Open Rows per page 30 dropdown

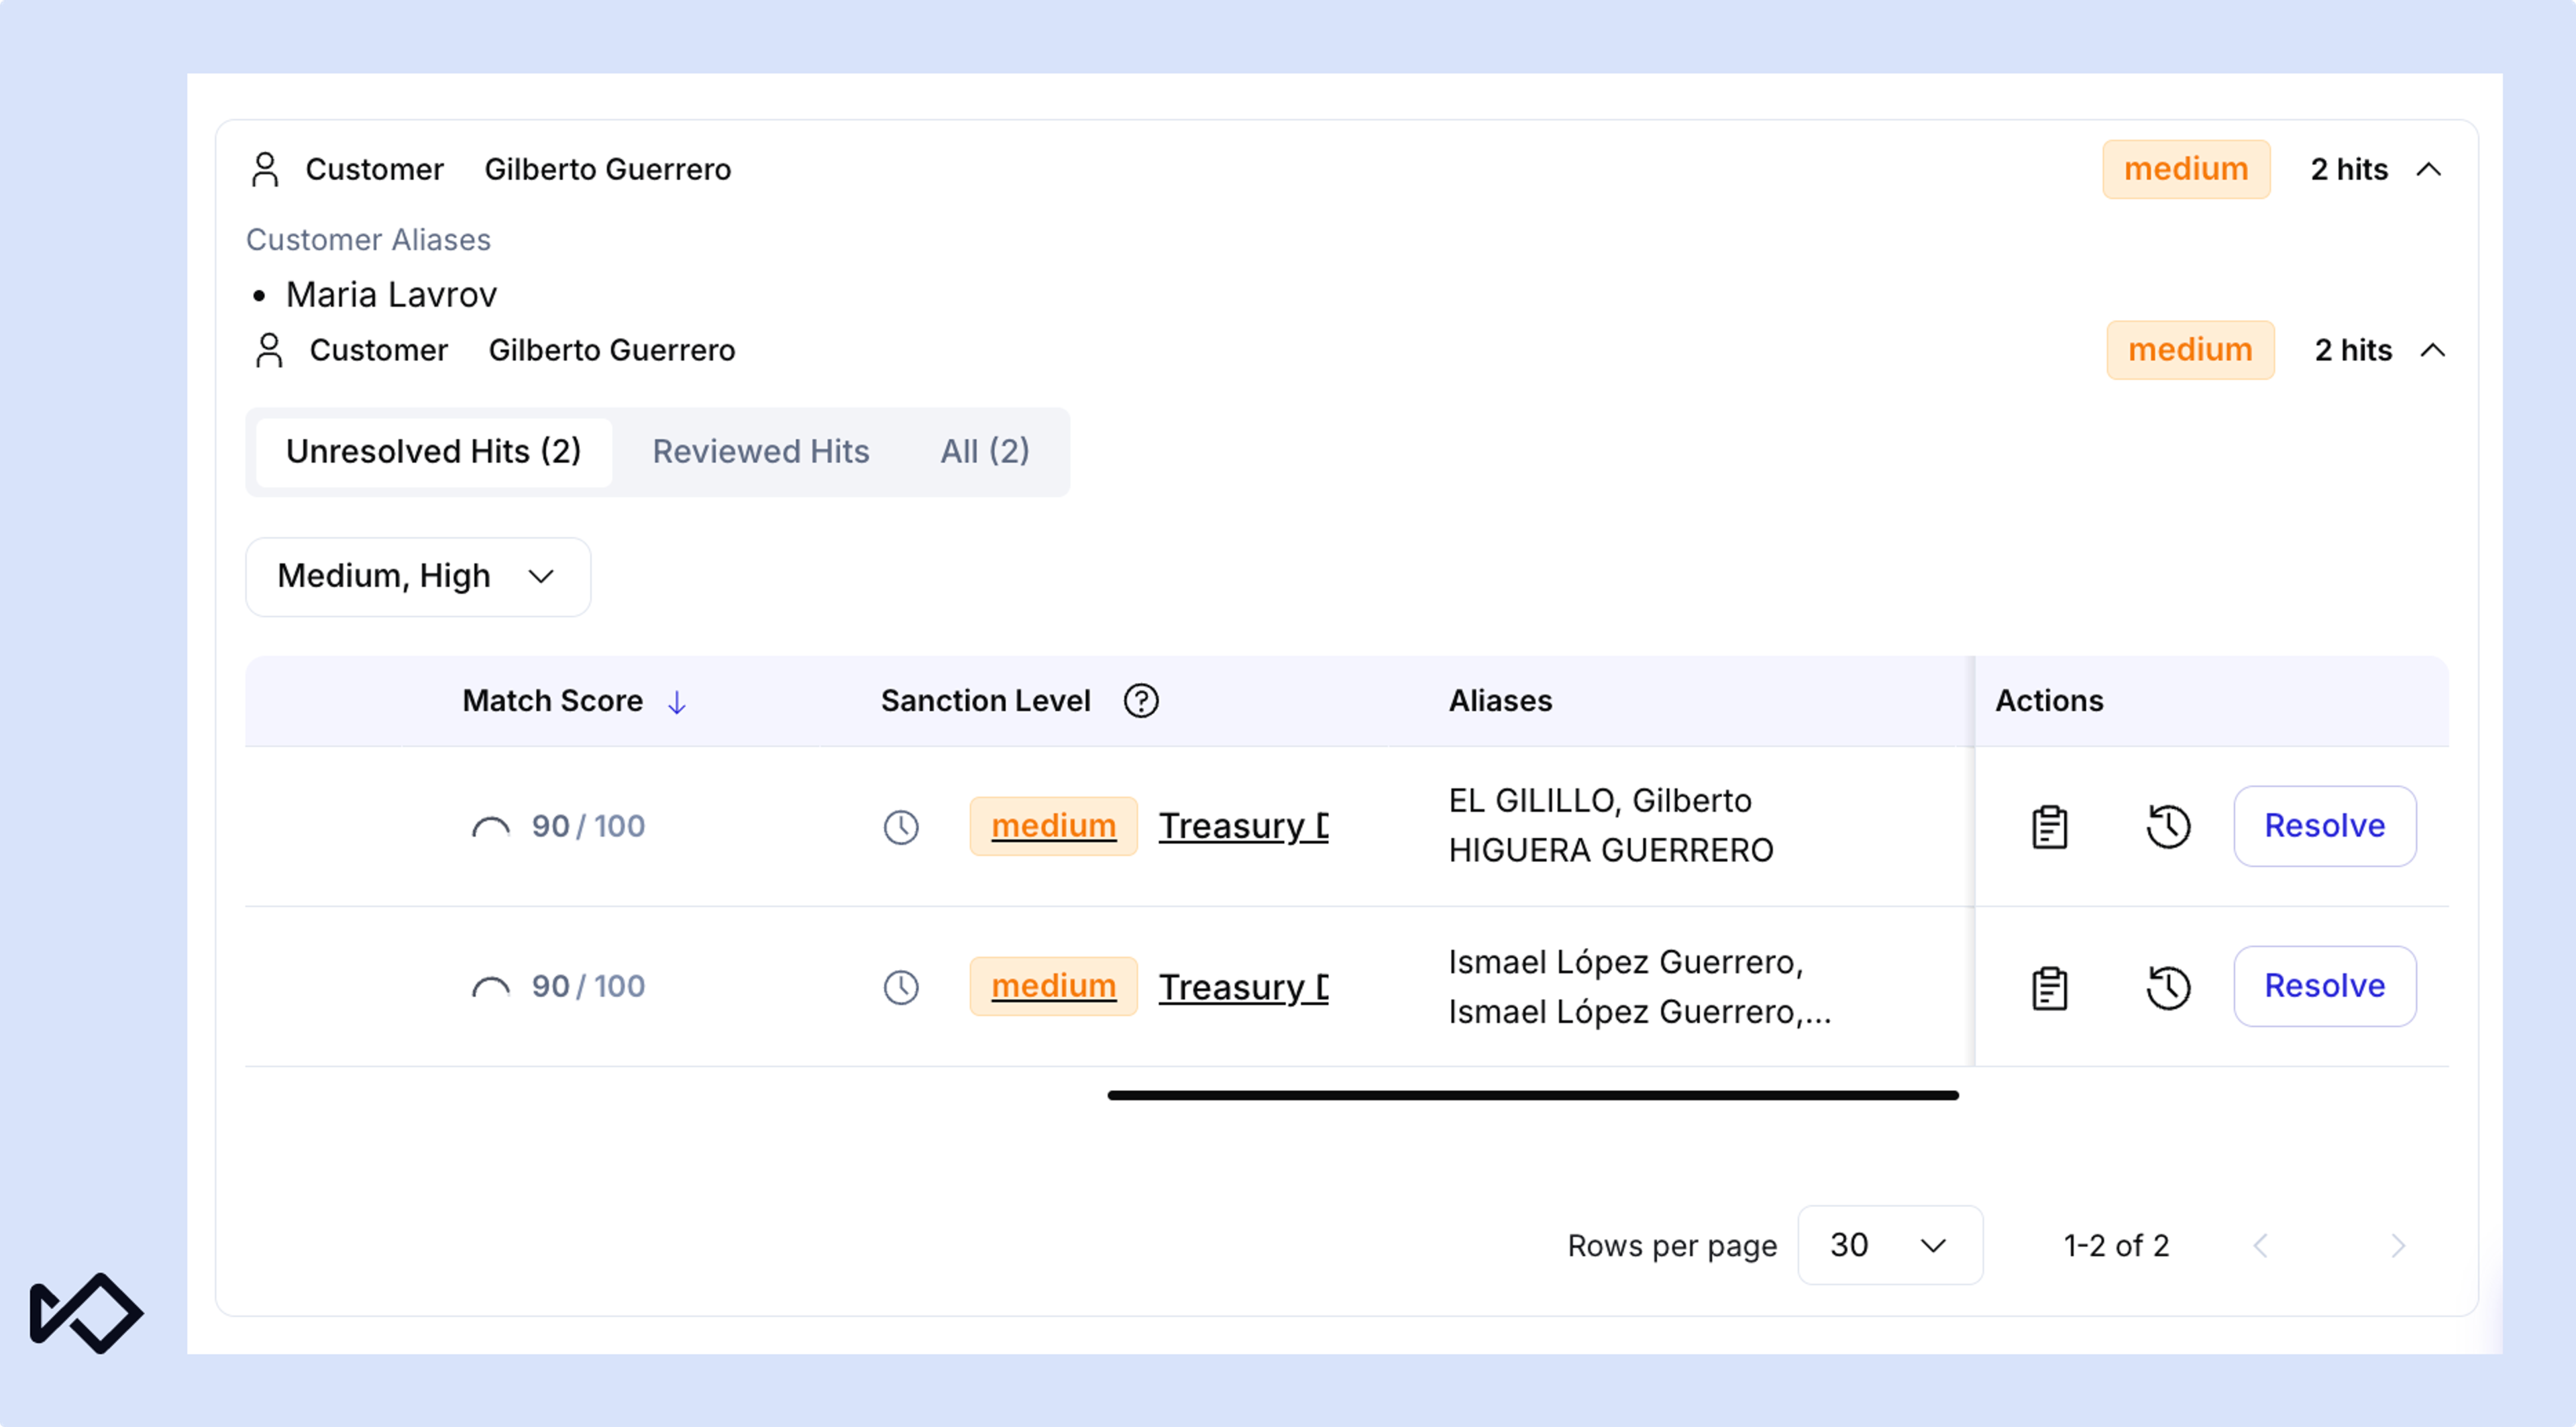tap(1890, 1245)
